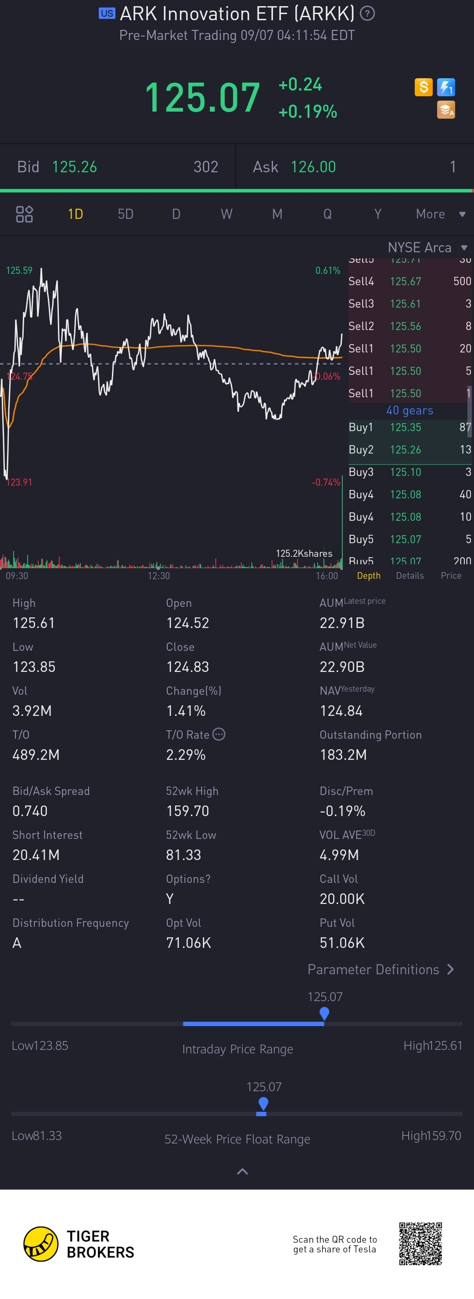Screen dimensions: 474x1299
Task: Open Parameter Definitions link
Action: click(381, 969)
